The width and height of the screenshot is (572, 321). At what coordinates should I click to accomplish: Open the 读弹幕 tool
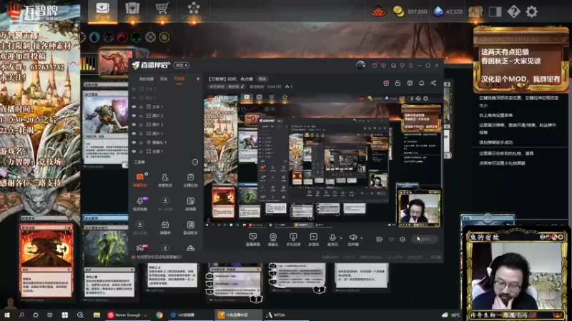pyautogui.click(x=190, y=204)
